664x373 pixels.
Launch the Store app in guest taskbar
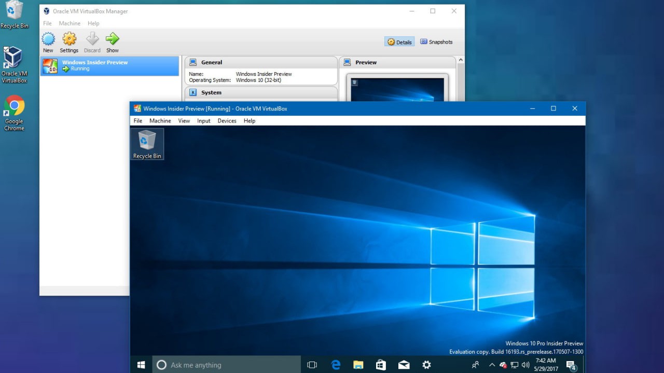(x=381, y=365)
